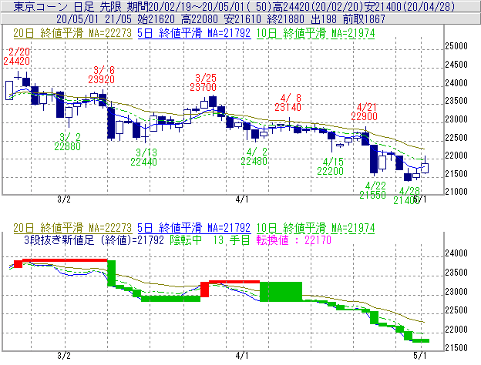The height and width of the screenshot is (365, 481).
Task: Select 10日 終値平滑 MA=21974 in upper chart
Action: coord(316,33)
